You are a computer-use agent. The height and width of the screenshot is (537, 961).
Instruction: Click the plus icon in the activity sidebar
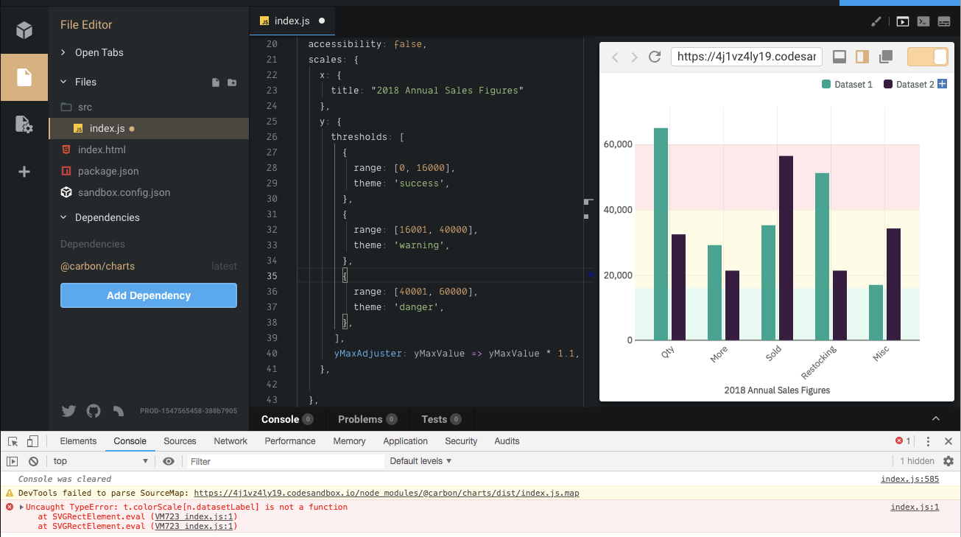pyautogui.click(x=24, y=172)
